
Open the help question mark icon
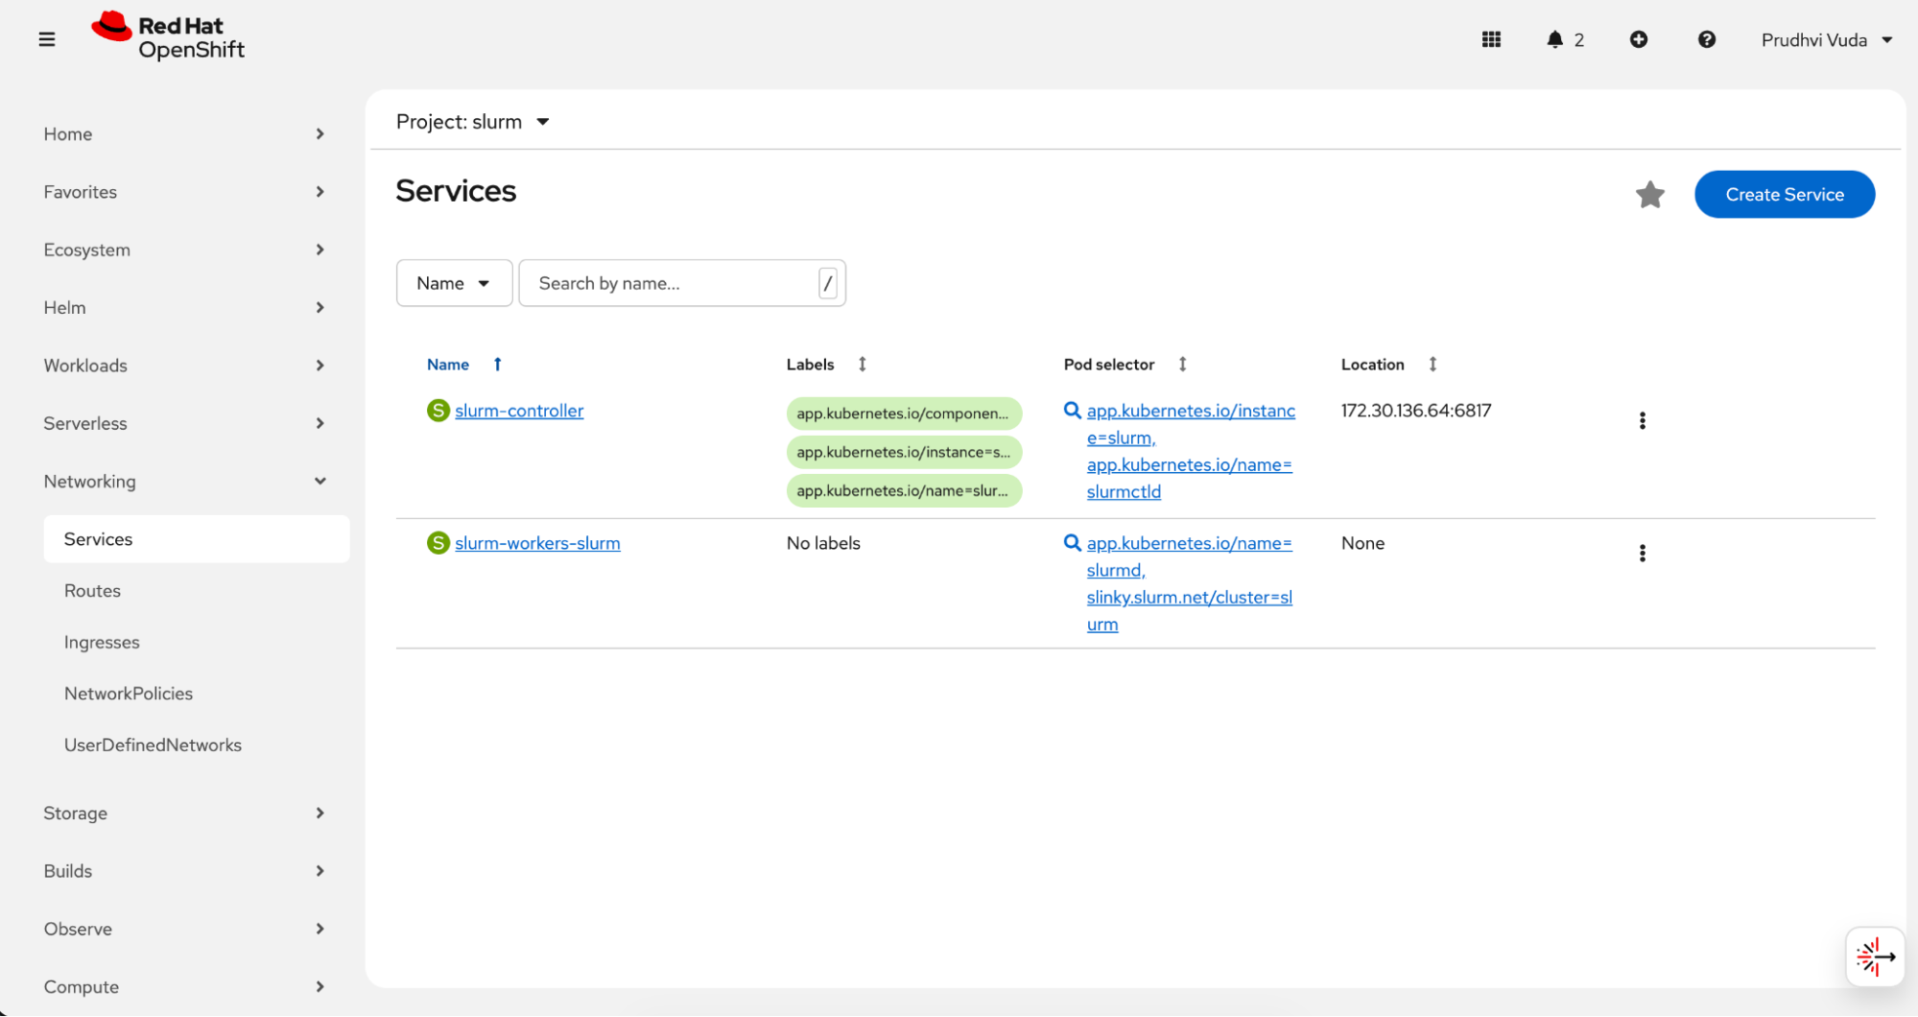point(1706,39)
